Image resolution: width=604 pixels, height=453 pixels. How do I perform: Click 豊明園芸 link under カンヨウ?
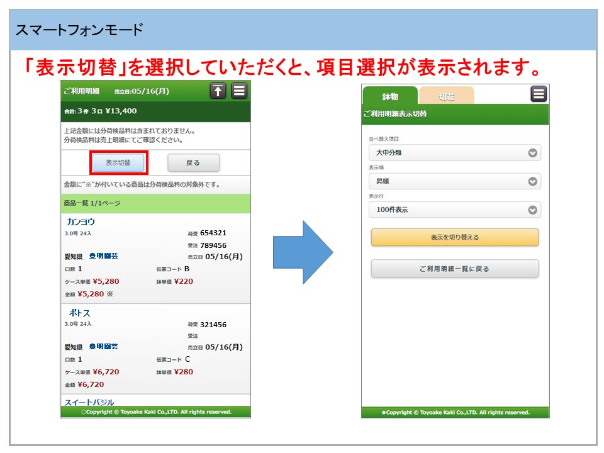(x=103, y=257)
